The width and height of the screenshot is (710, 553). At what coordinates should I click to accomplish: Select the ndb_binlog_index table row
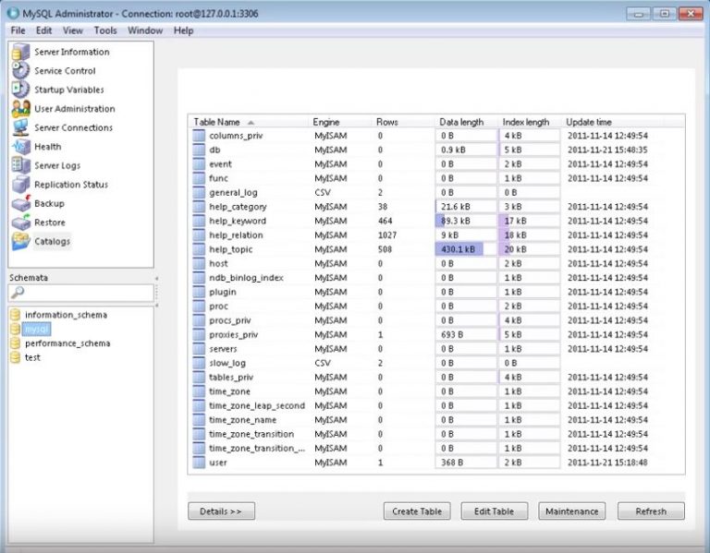436,278
